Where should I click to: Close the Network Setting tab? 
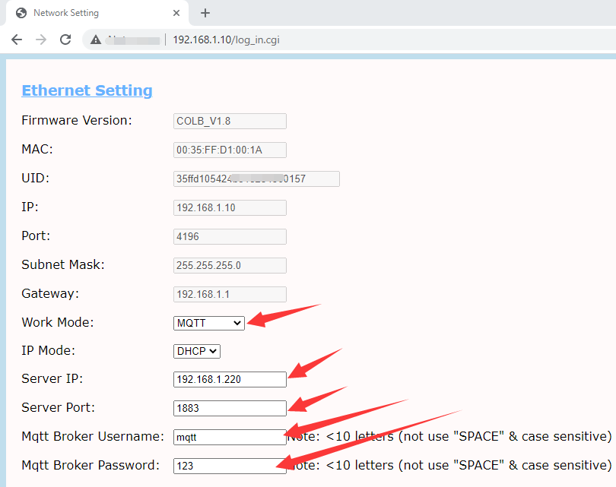tap(176, 13)
